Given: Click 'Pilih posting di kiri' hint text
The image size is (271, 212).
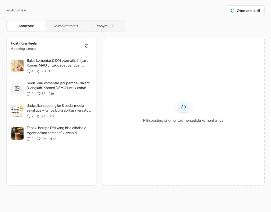Looking at the screenshot, I should point(184,121).
